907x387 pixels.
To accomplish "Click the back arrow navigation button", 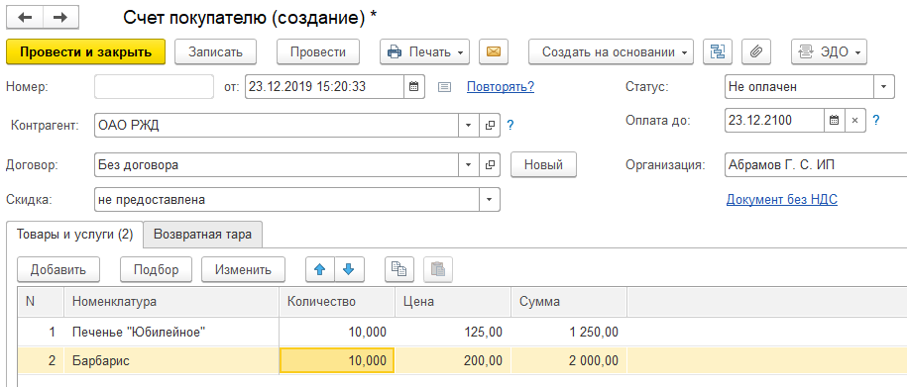I will point(25,18).
